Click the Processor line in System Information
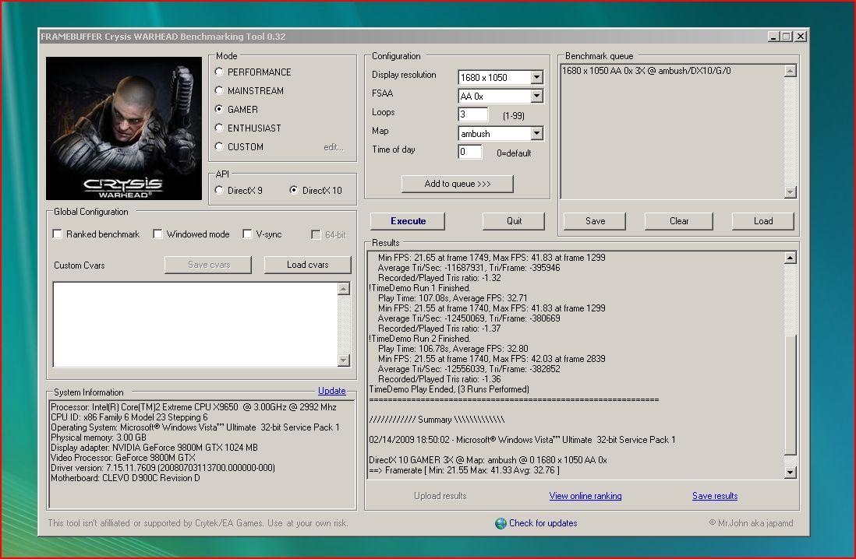This screenshot has width=856, height=559. pos(194,407)
